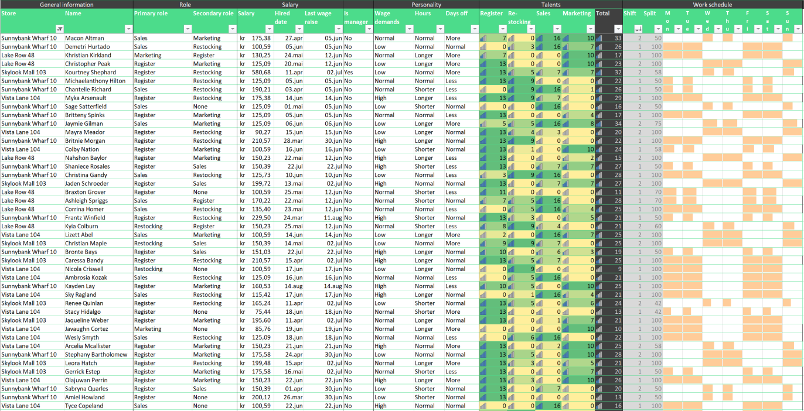Screen dimensions: 804x411
Task: Open the Thu schedule filter dropdown
Action: coord(738,29)
